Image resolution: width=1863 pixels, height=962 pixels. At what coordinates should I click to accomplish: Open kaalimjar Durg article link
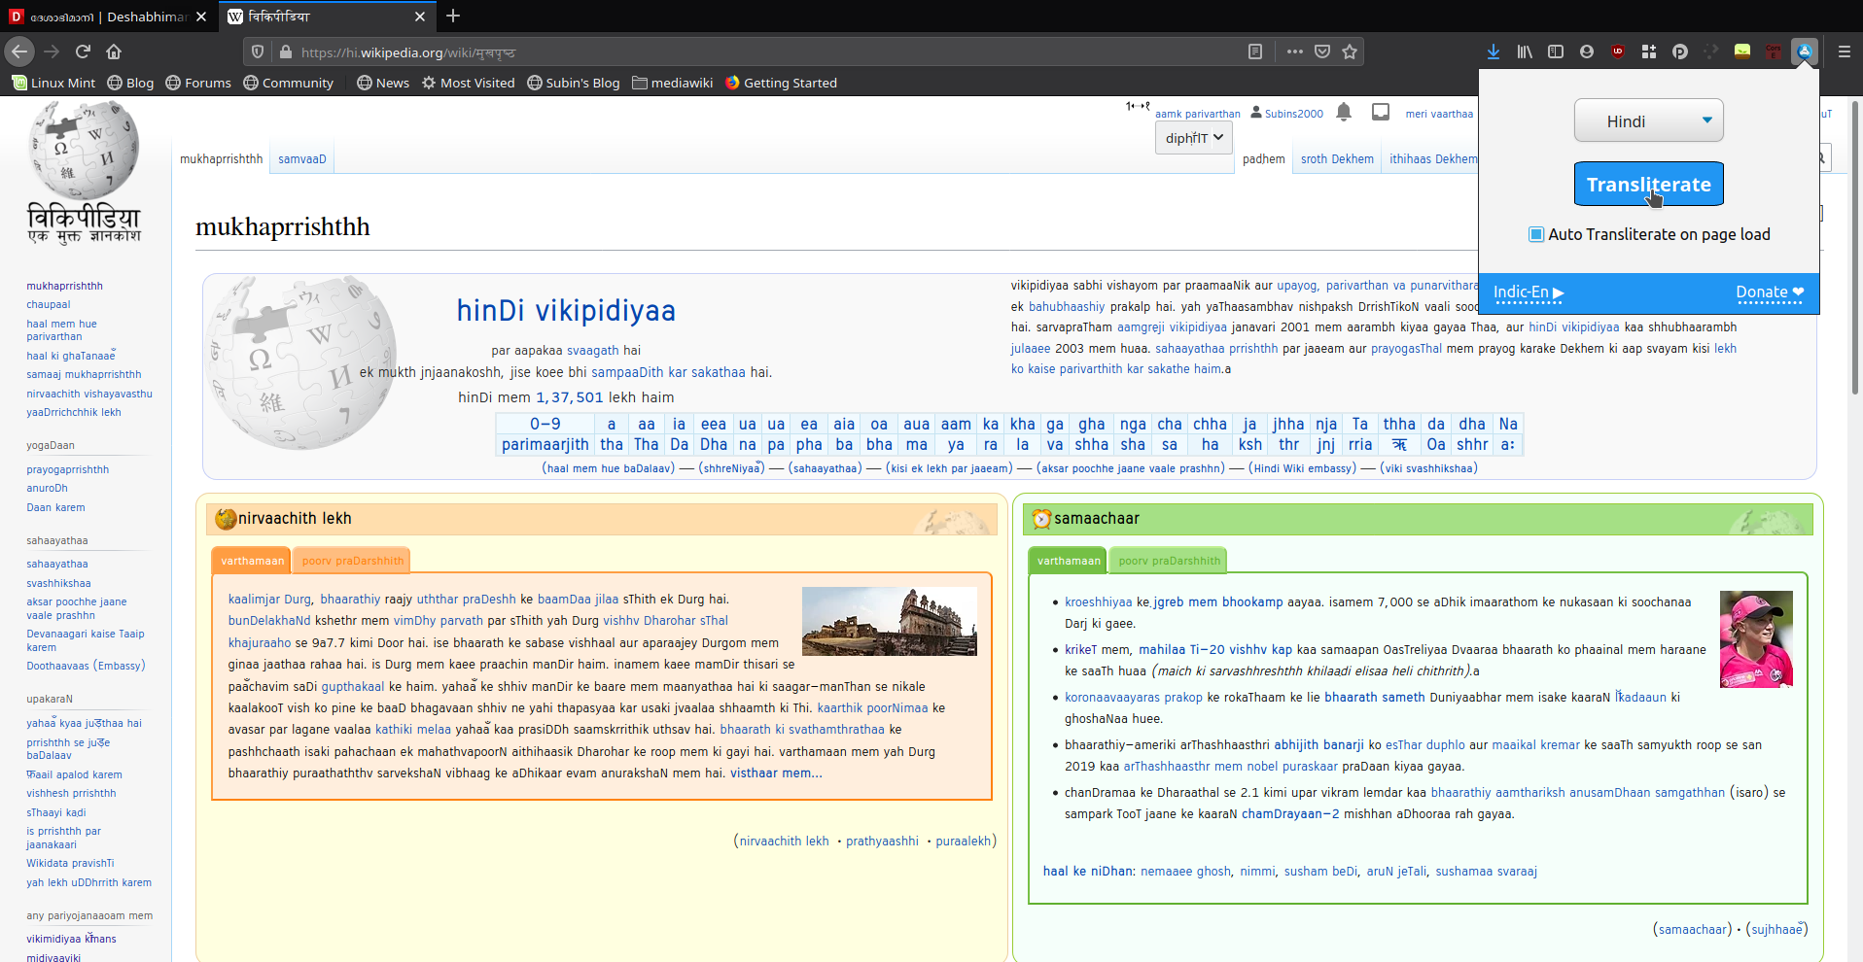(269, 600)
